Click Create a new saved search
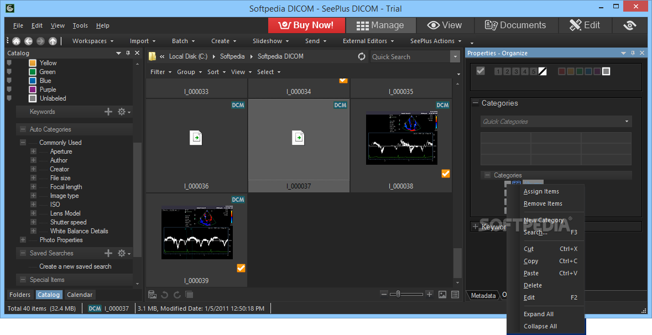The height and width of the screenshot is (335, 652). pyautogui.click(x=75, y=266)
